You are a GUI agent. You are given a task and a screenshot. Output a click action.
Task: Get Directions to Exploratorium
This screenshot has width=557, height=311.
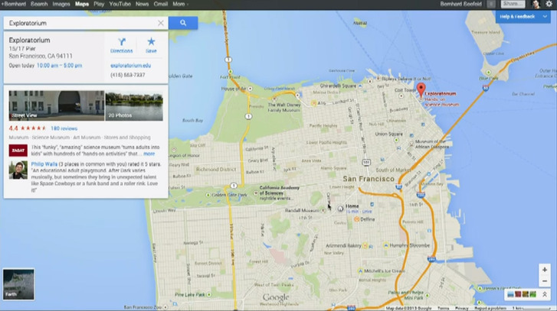coord(121,44)
